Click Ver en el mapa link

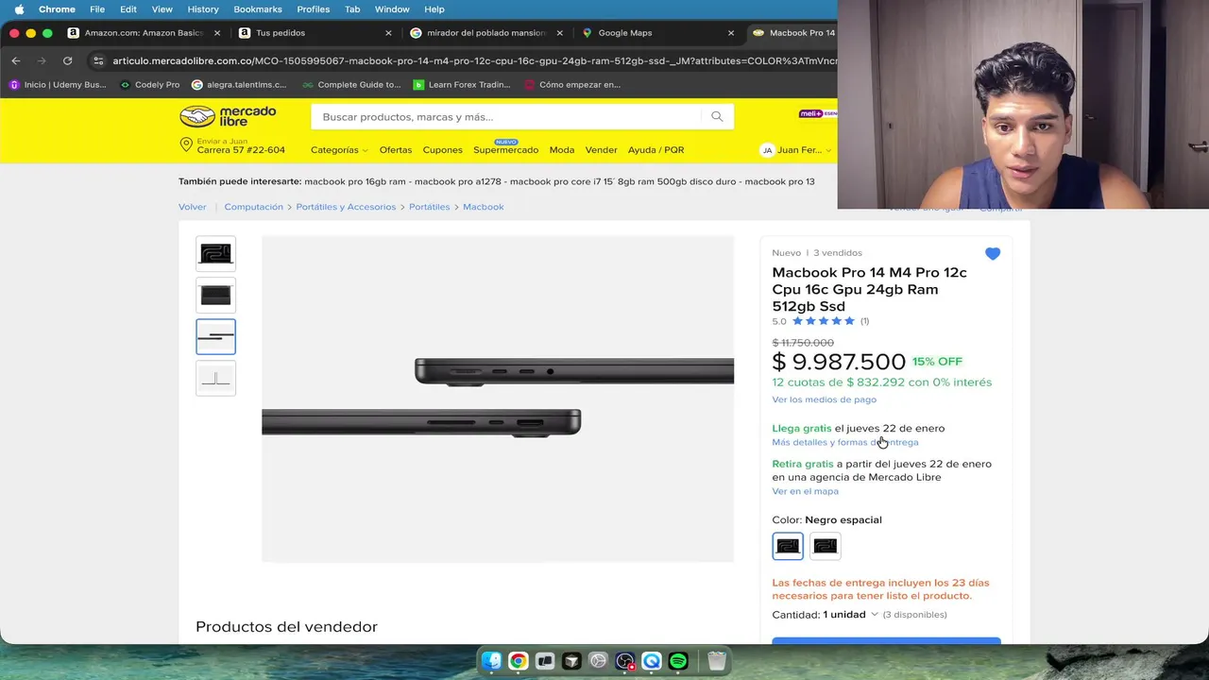pyautogui.click(x=806, y=491)
